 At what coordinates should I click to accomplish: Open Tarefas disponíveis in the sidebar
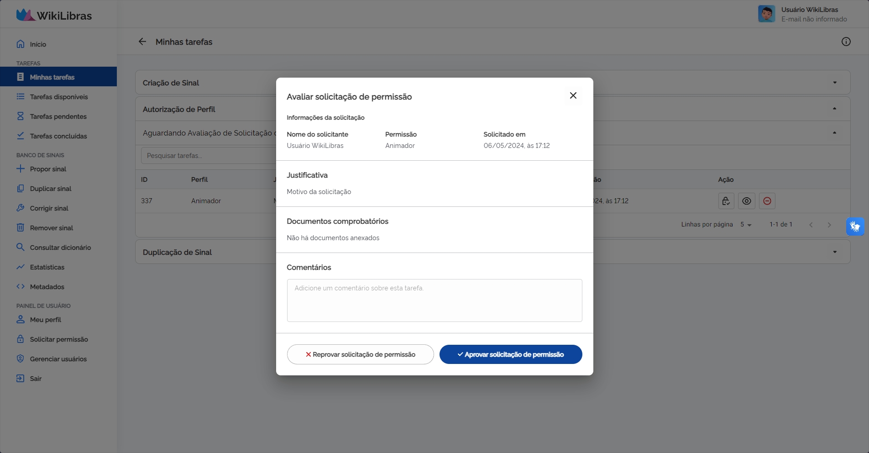click(x=58, y=97)
